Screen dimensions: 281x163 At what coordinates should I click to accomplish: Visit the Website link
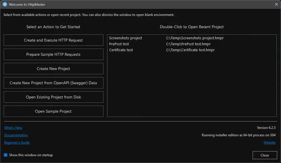(269, 143)
